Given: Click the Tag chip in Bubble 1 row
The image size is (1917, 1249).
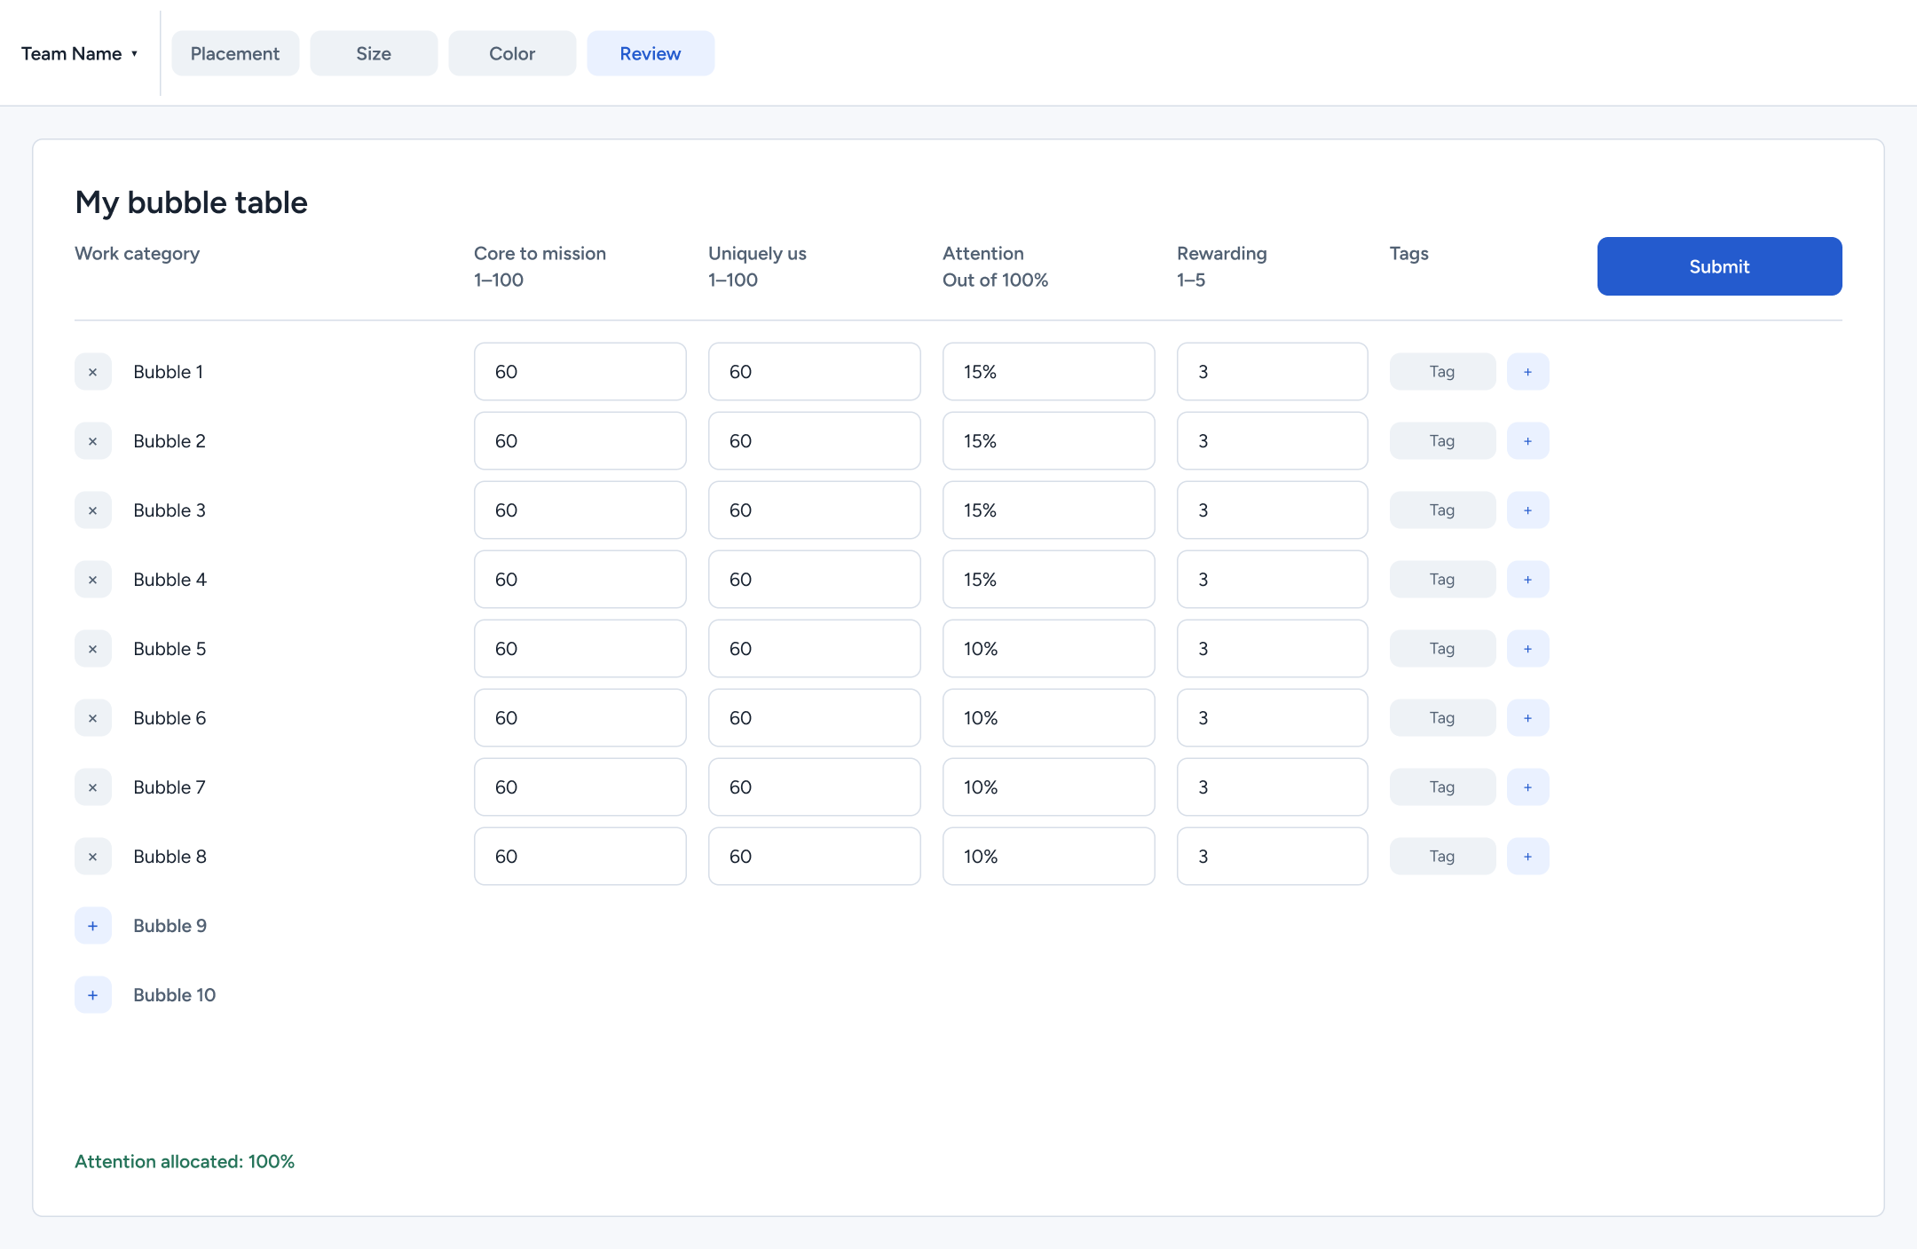Looking at the screenshot, I should (x=1442, y=372).
